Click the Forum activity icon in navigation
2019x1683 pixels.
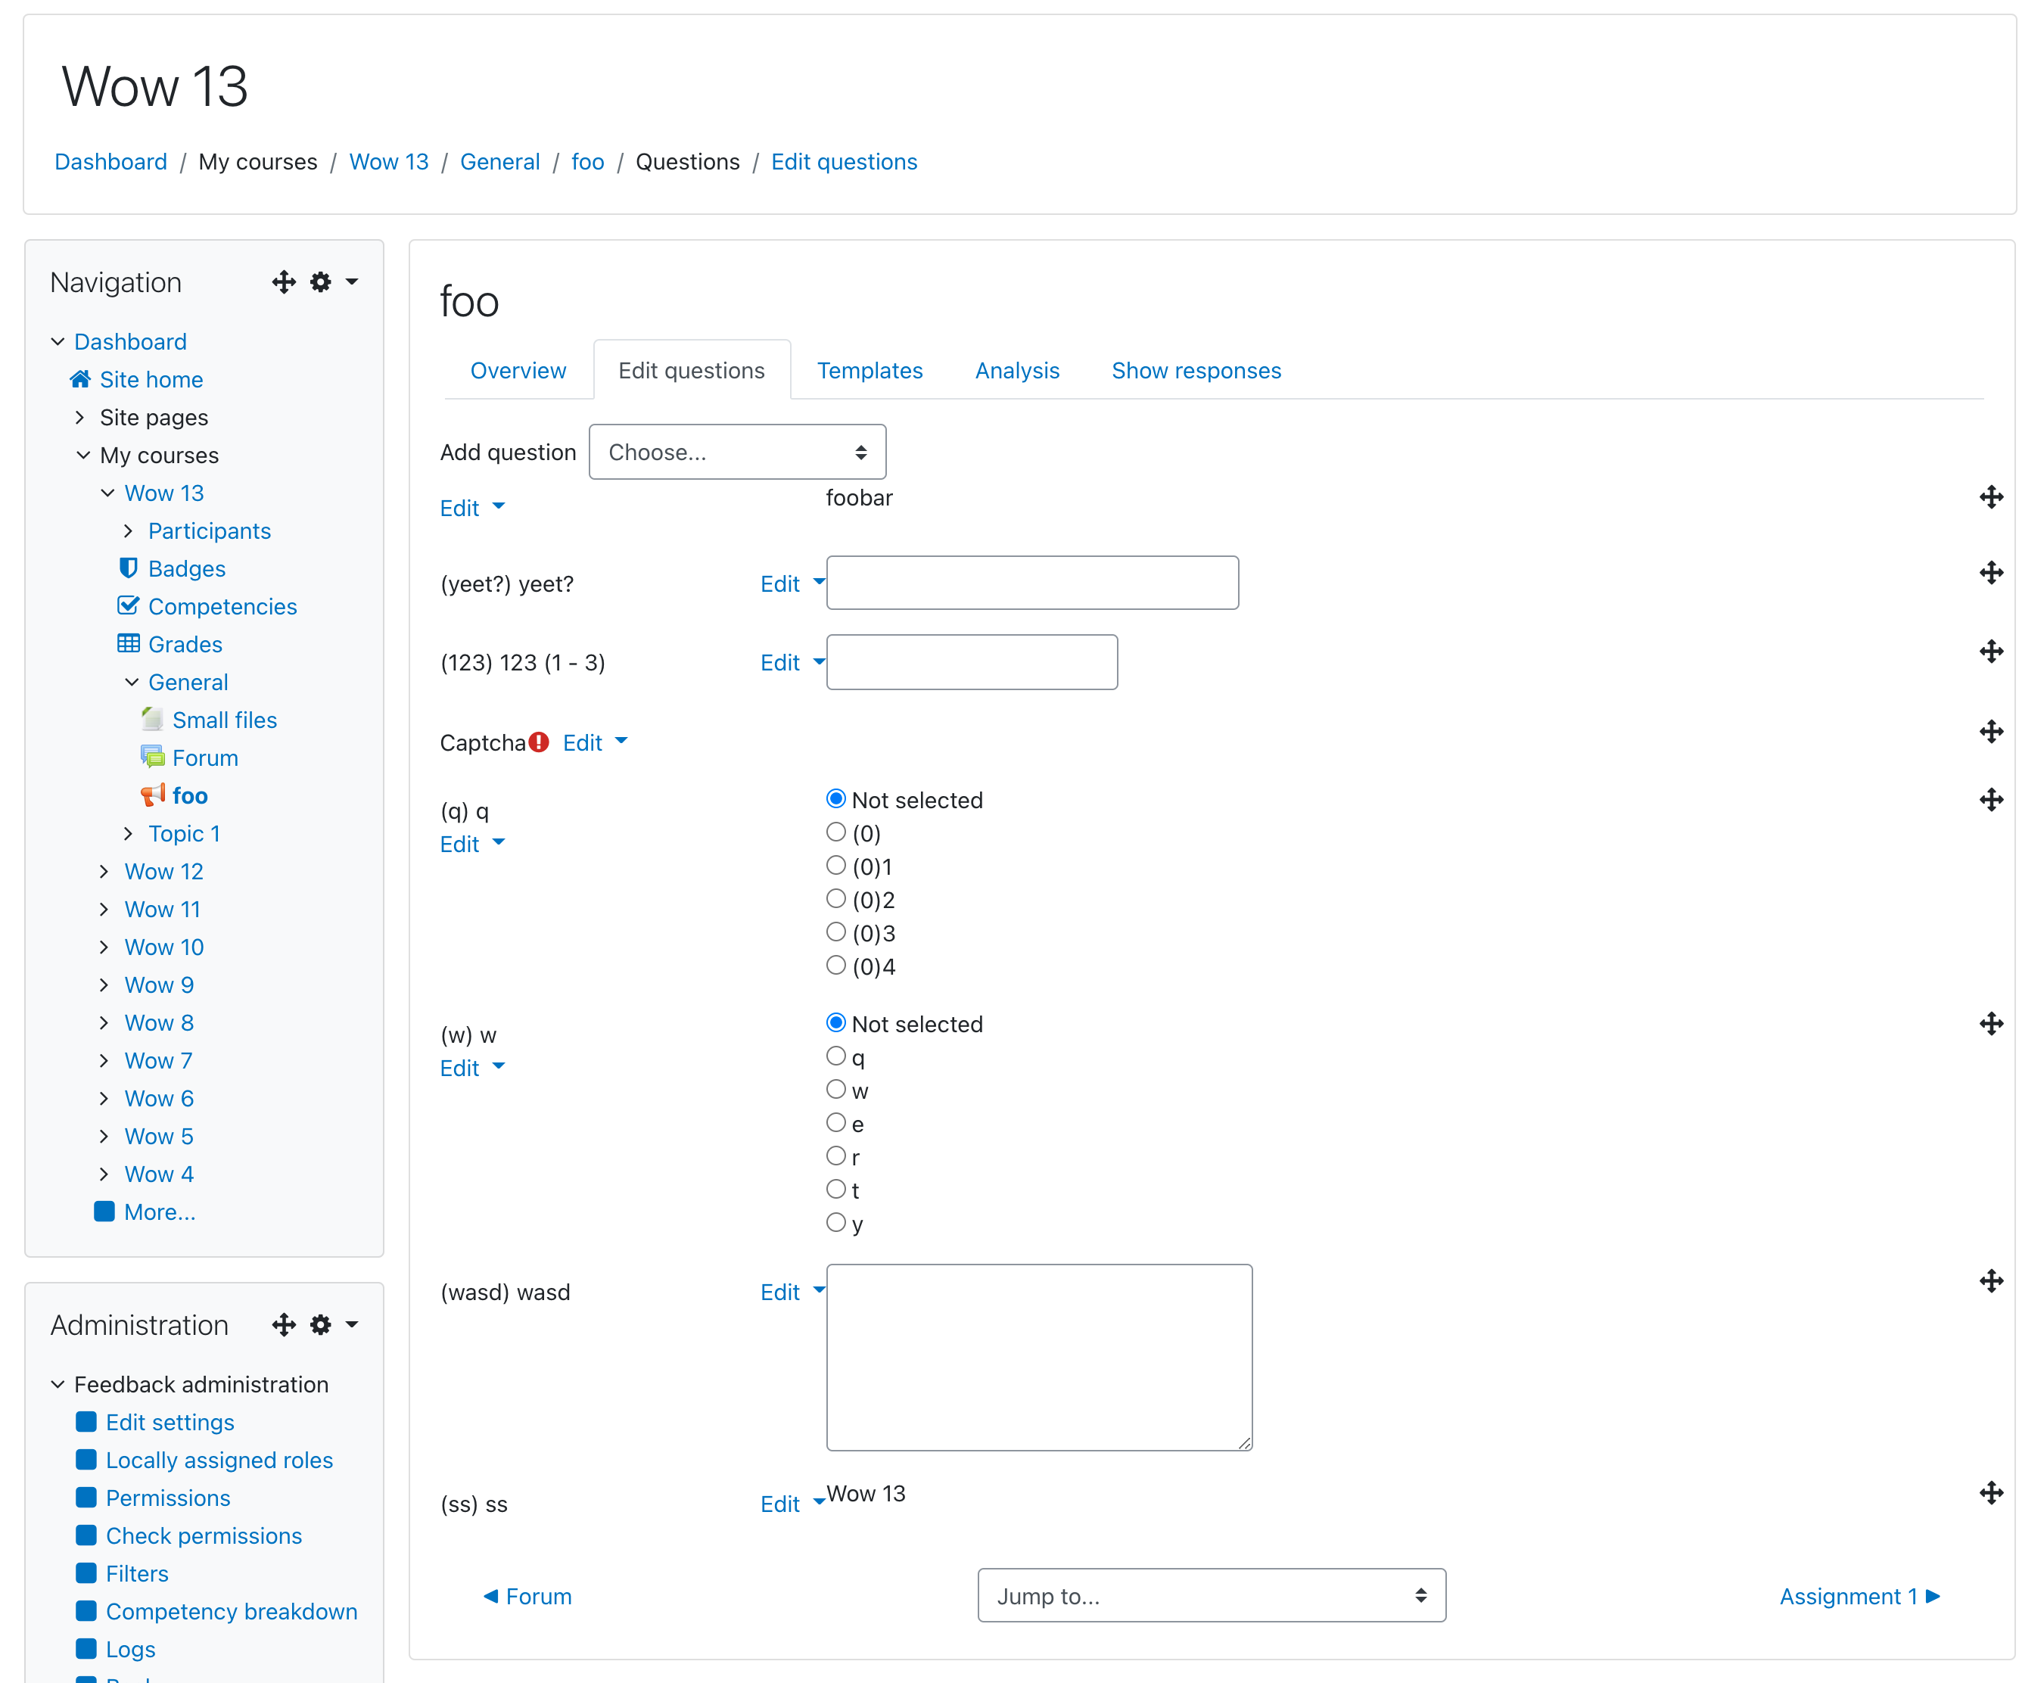point(152,757)
